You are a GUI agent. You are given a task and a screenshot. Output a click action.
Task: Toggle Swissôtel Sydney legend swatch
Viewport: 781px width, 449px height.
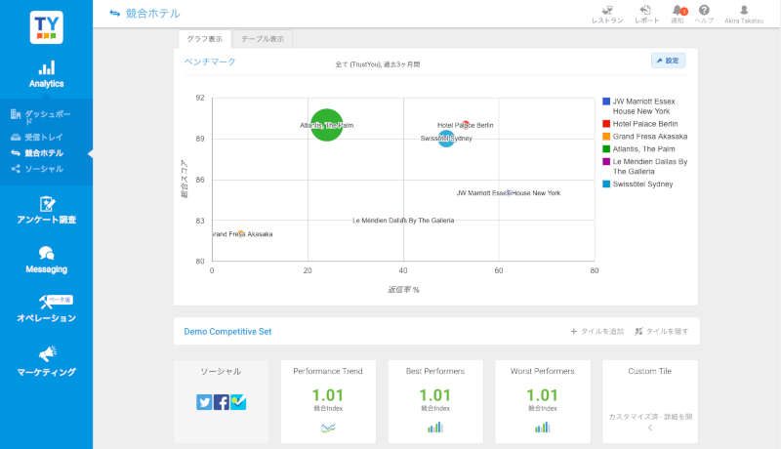[606, 184]
